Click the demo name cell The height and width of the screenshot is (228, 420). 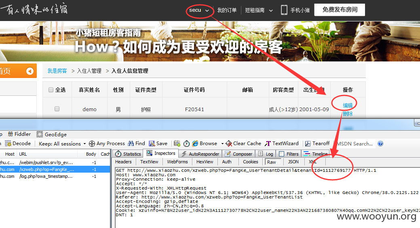click(89, 109)
